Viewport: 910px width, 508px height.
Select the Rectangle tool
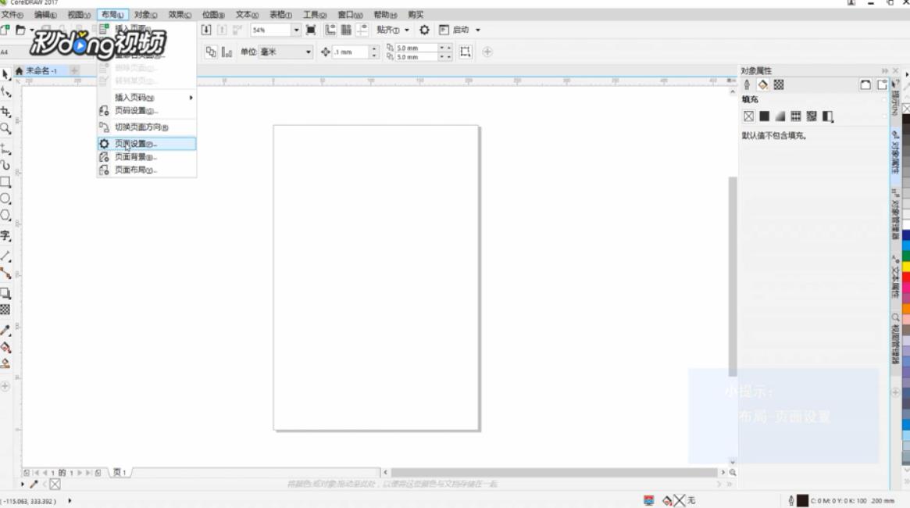coord(5,182)
